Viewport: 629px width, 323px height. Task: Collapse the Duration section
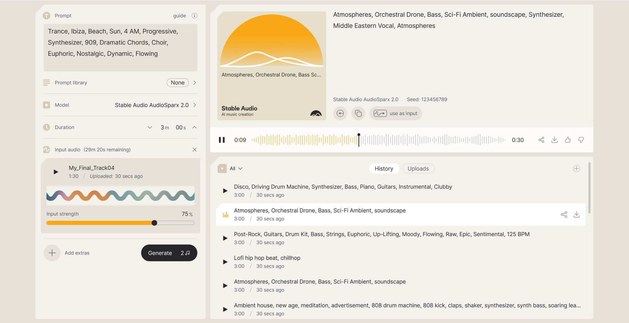pyautogui.click(x=195, y=127)
